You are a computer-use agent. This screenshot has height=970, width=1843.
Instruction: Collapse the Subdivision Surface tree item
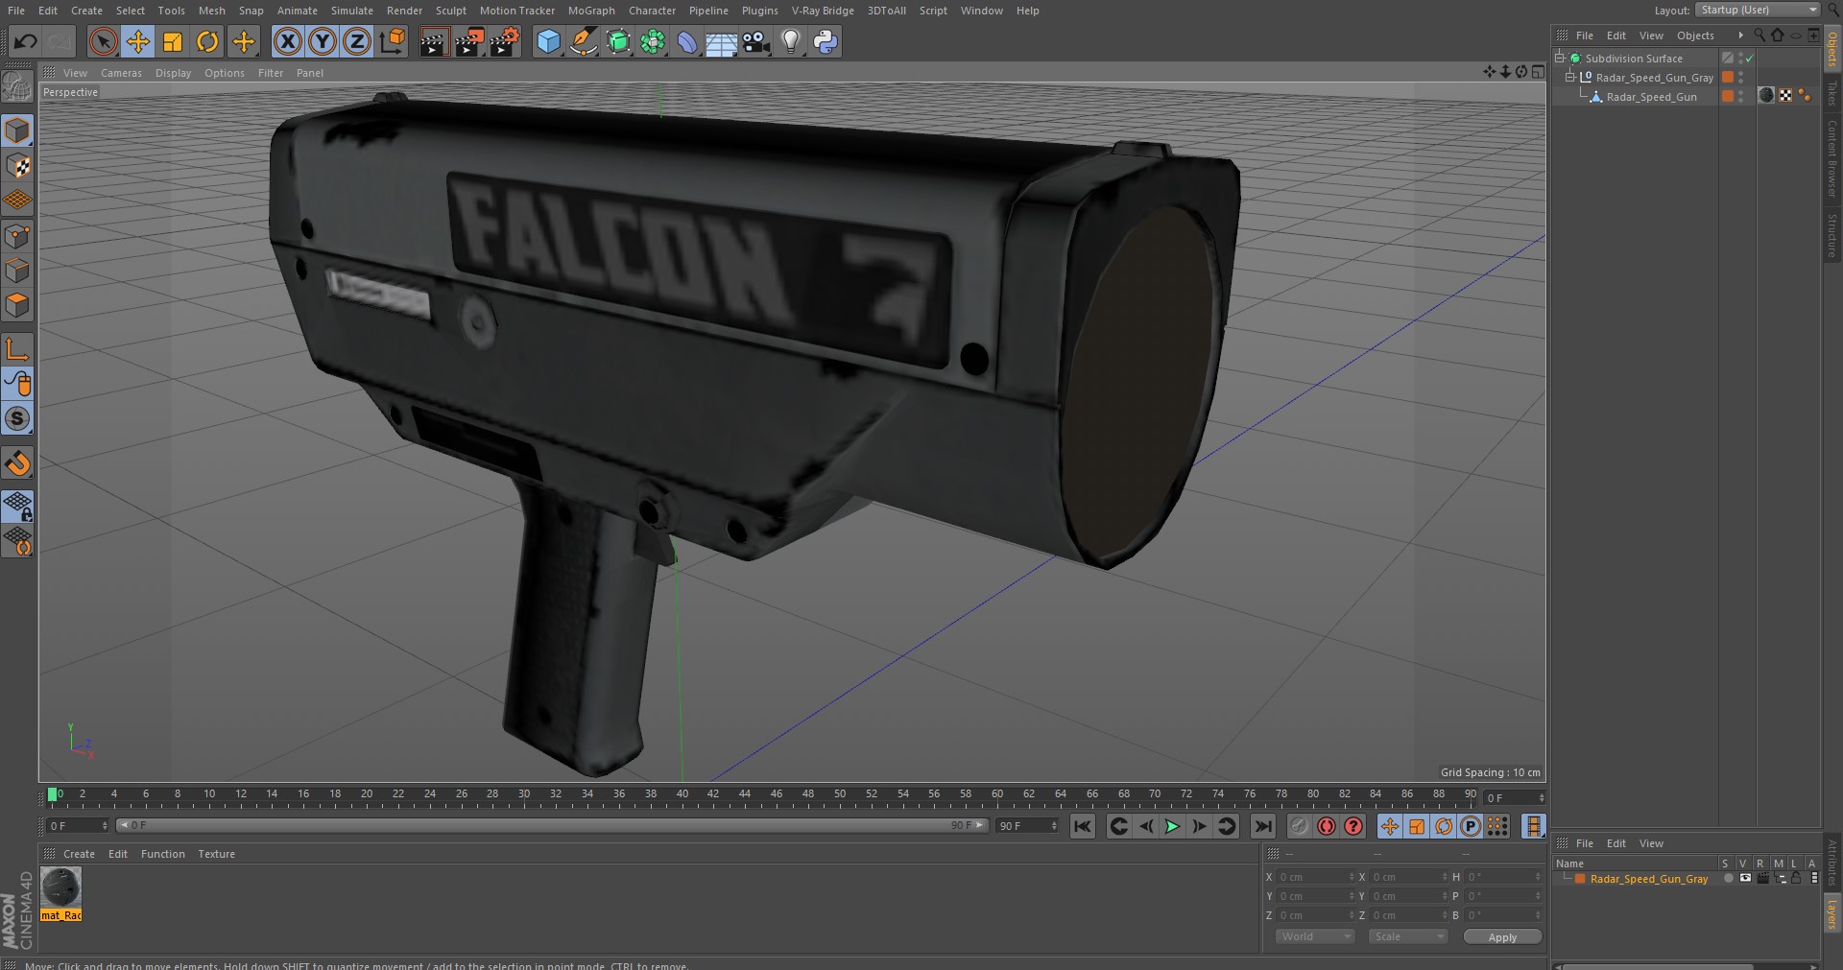[1560, 58]
